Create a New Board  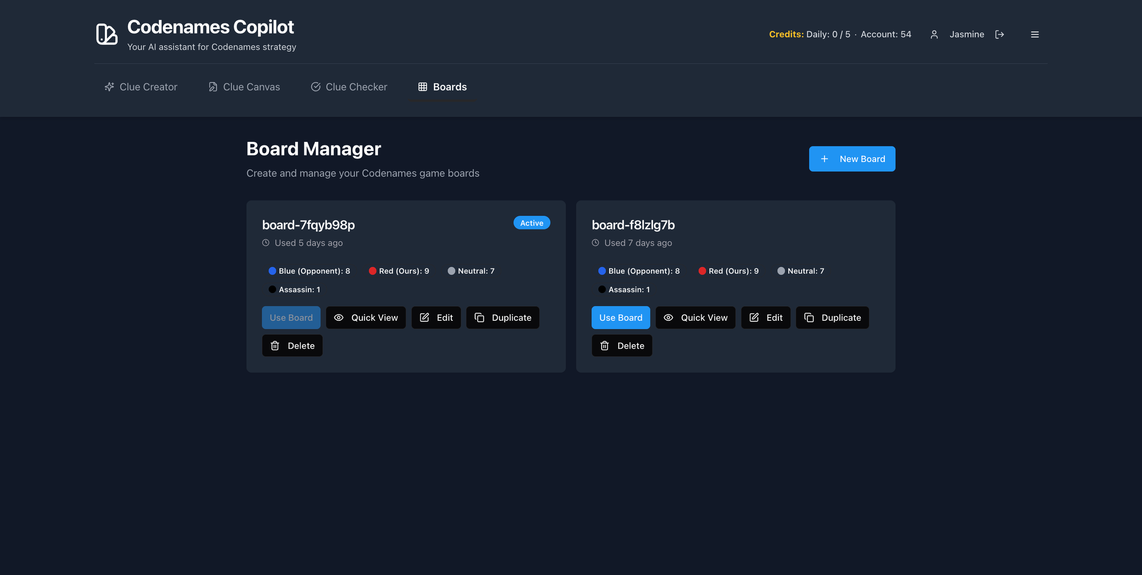(851, 159)
